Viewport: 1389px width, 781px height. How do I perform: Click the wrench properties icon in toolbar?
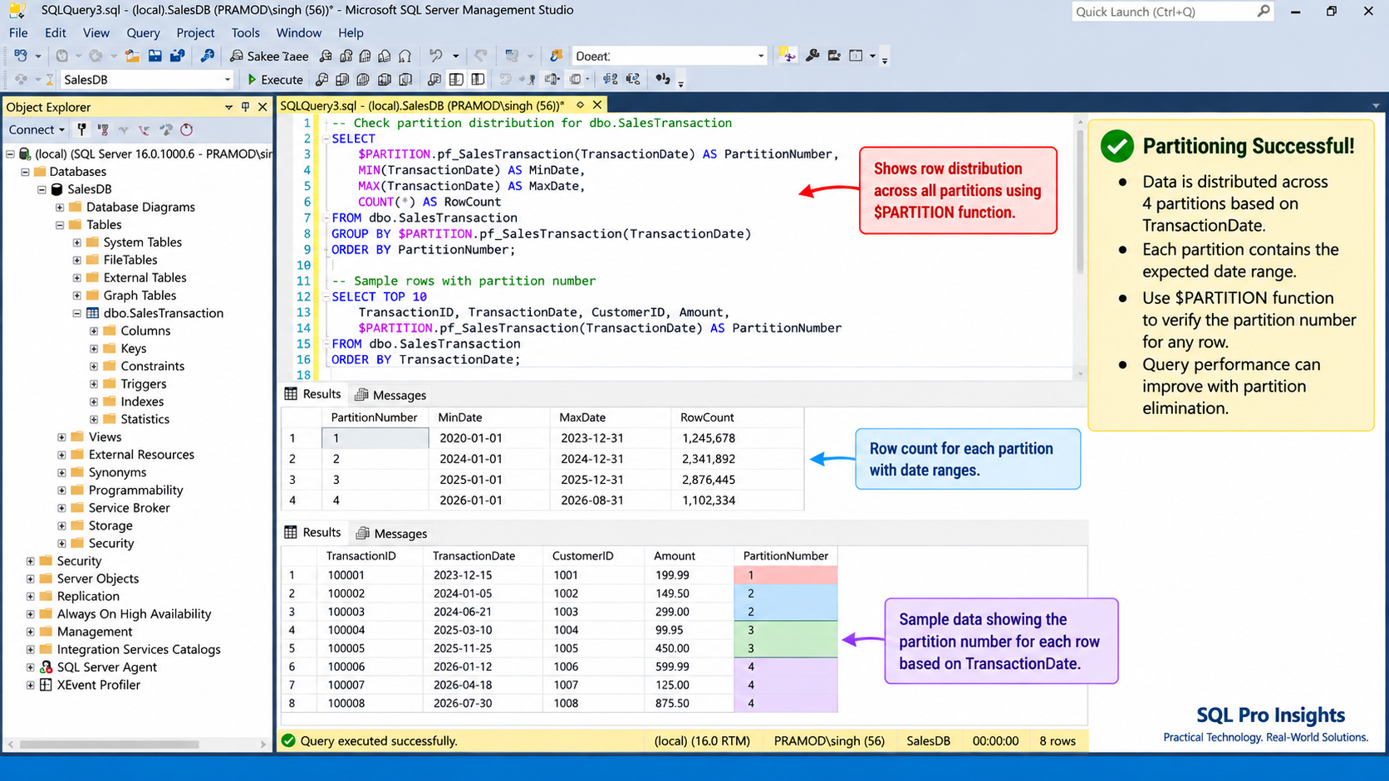pos(812,56)
